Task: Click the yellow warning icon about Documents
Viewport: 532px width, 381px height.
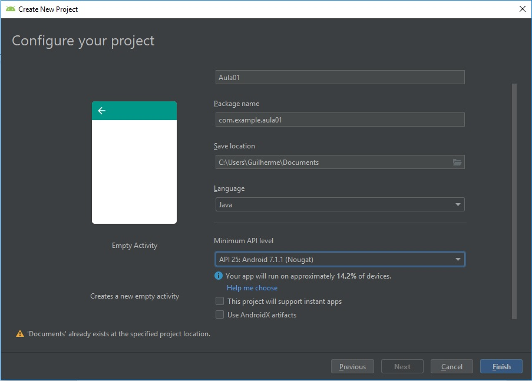Action: (20, 334)
